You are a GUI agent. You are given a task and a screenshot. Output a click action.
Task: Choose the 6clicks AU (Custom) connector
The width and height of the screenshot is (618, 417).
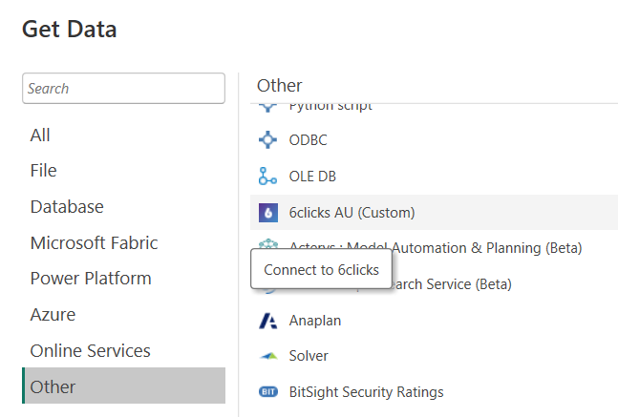pyautogui.click(x=434, y=213)
